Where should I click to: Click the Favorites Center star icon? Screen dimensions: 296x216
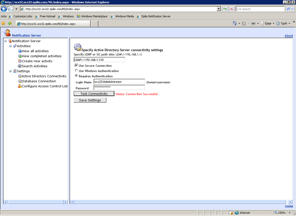(3, 23)
